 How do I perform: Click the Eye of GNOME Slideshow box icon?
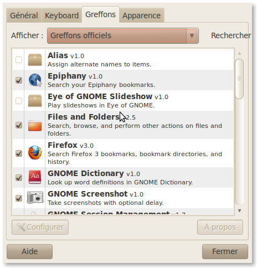35,101
